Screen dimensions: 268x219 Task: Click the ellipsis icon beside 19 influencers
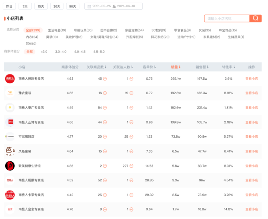[x=131, y=93]
